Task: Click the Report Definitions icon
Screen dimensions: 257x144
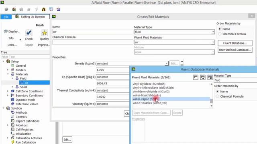Action: click(x=12, y=121)
